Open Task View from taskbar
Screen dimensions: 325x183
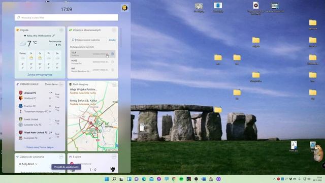tap(121, 179)
